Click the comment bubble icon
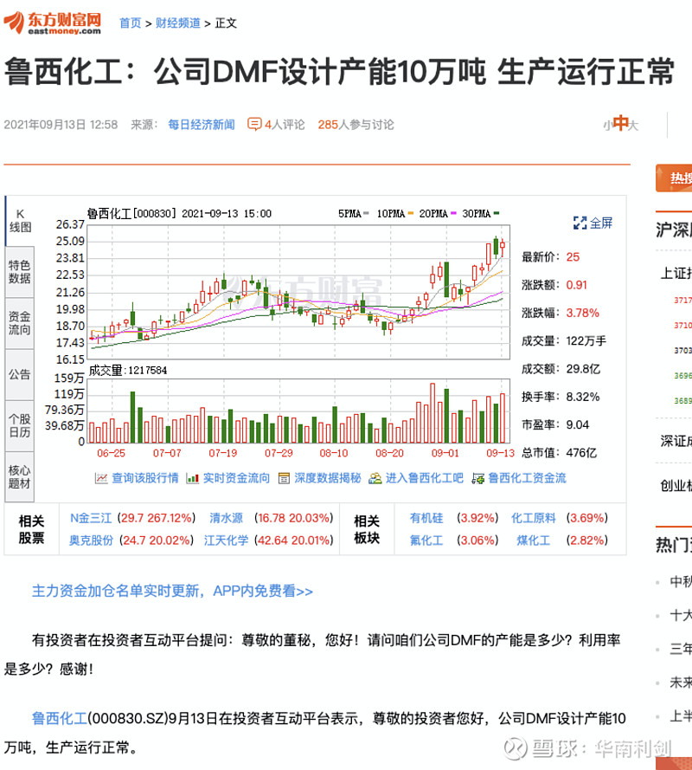This screenshot has height=770, width=692. (x=254, y=124)
